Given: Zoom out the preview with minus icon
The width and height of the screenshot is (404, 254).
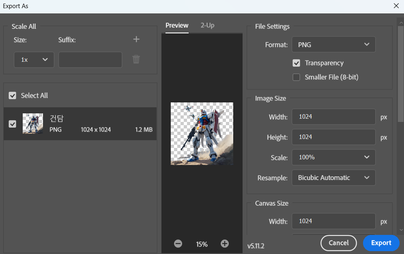Looking at the screenshot, I should (178, 243).
